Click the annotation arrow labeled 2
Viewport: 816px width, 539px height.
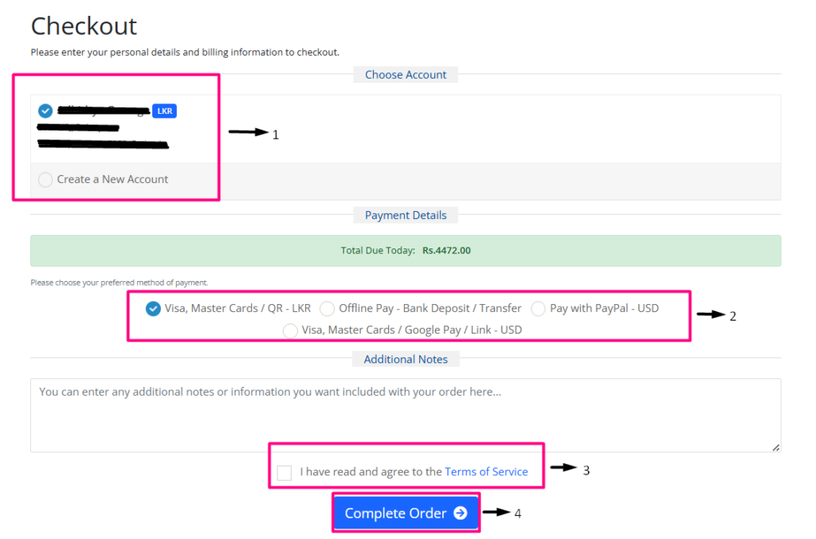tap(710, 314)
